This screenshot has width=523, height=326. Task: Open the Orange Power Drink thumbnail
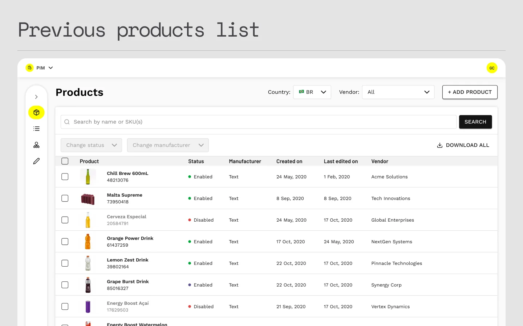[88, 242]
